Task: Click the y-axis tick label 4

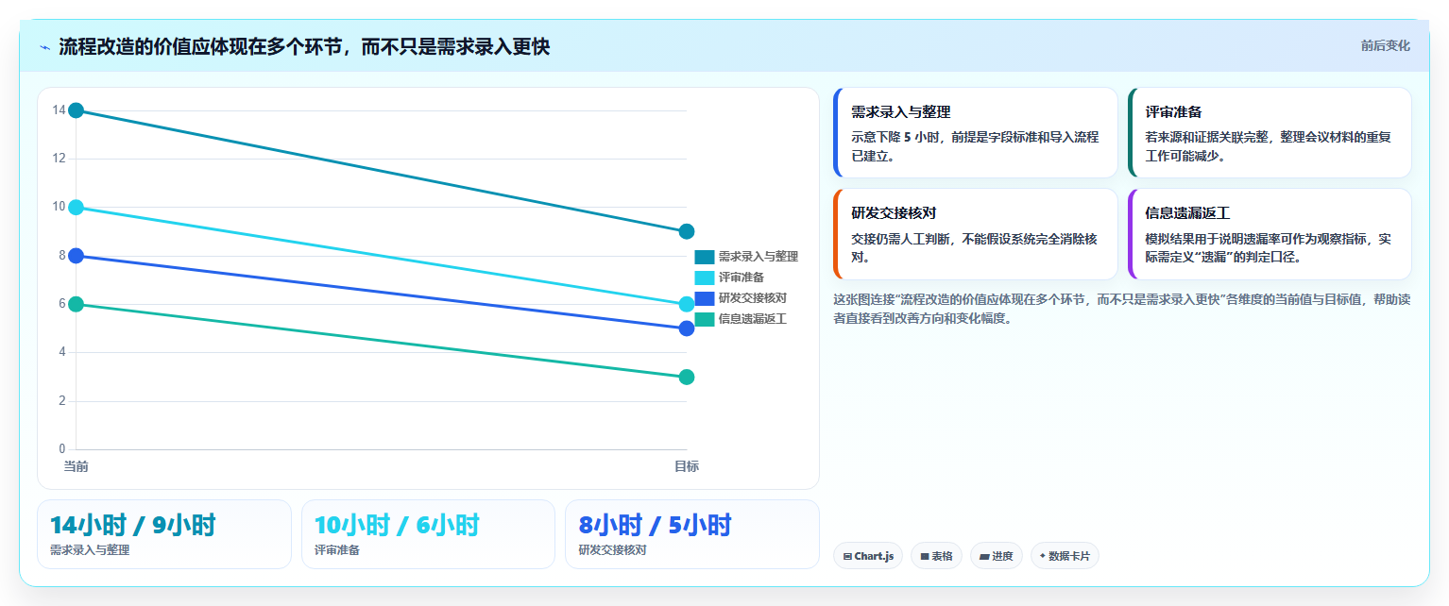Action: (x=61, y=352)
